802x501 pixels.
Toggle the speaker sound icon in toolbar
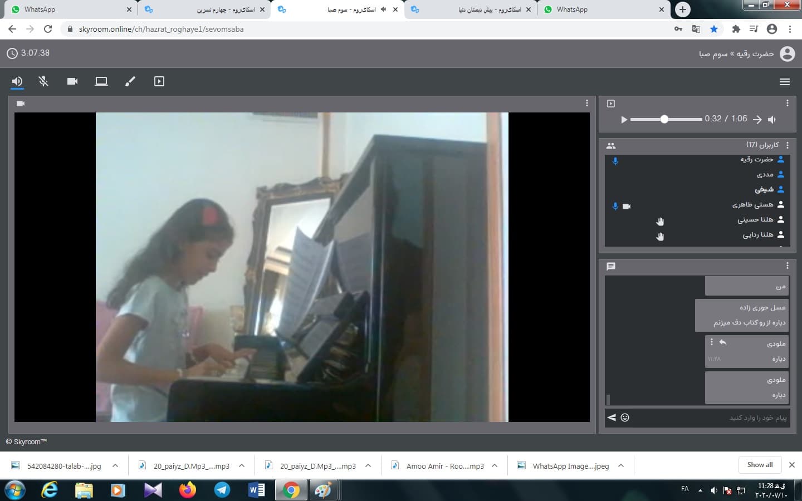click(x=17, y=81)
